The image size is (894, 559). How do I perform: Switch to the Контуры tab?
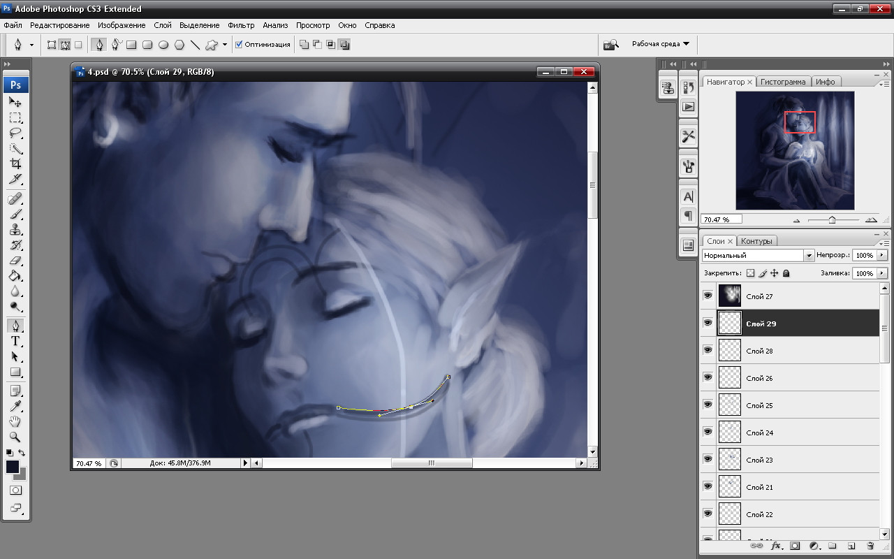[756, 241]
